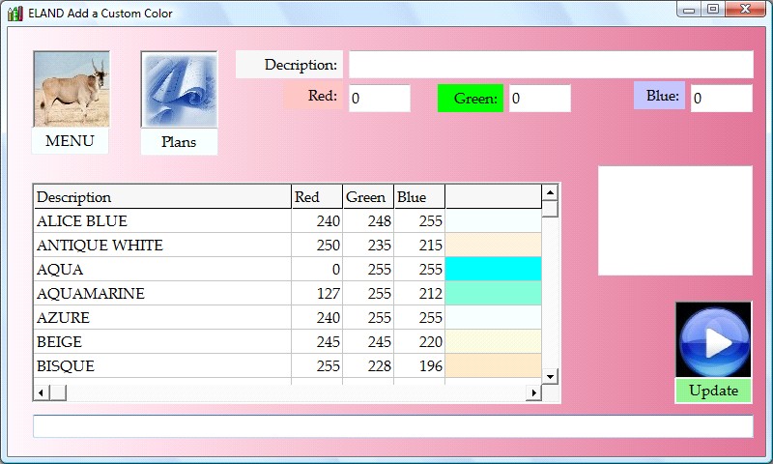
Task: Focus the Blue value input box
Action: 721,99
